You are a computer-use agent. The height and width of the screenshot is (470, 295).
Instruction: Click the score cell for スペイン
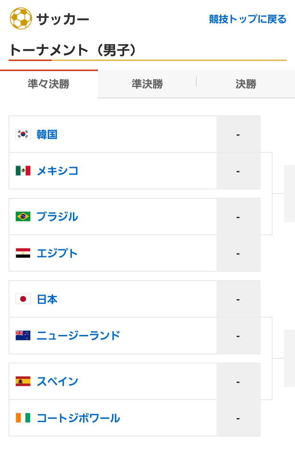(x=238, y=381)
